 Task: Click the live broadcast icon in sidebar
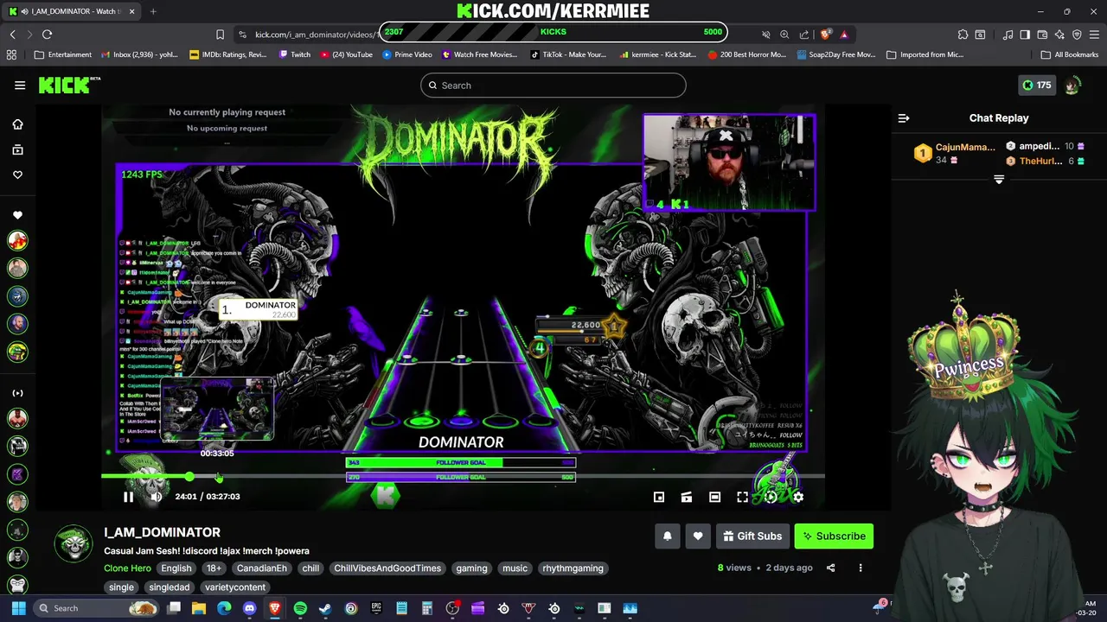coord(17,393)
